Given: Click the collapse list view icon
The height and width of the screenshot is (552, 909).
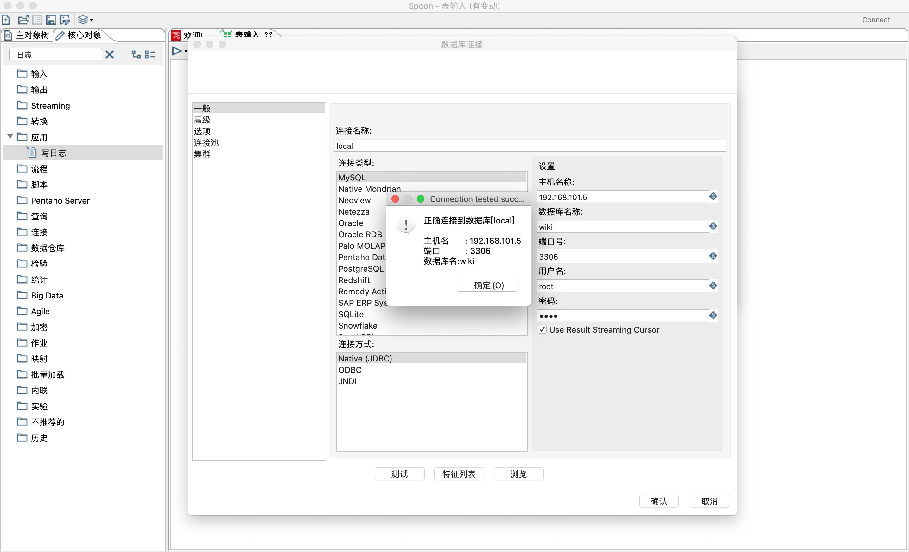Looking at the screenshot, I should (150, 54).
